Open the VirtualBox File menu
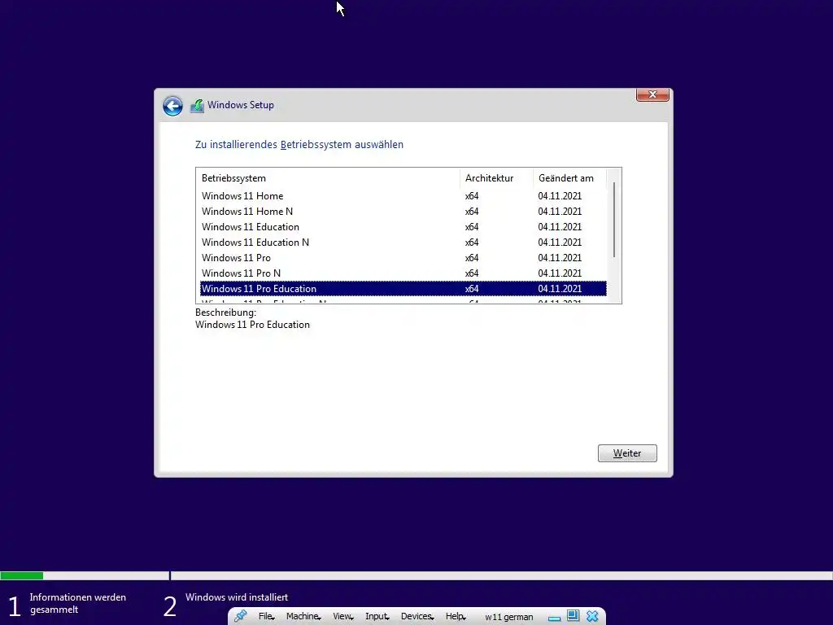Screen dimensions: 833x625 coord(266,617)
